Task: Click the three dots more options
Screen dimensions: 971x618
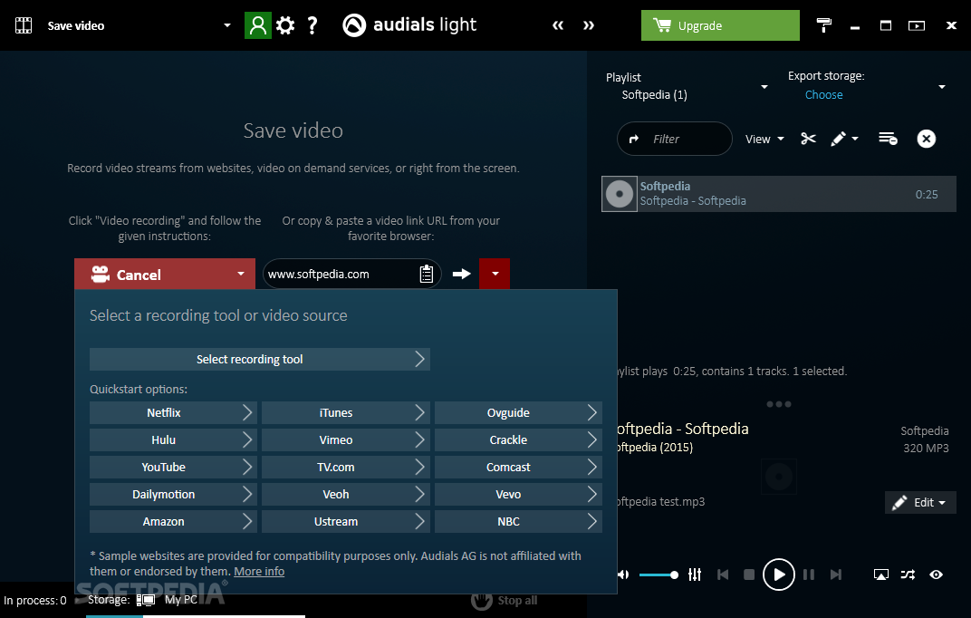Action: 778,404
